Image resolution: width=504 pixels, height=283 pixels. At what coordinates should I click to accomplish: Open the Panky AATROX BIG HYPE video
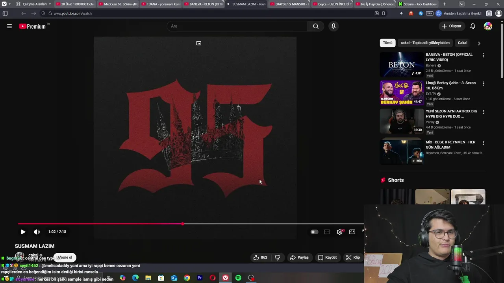(402, 121)
